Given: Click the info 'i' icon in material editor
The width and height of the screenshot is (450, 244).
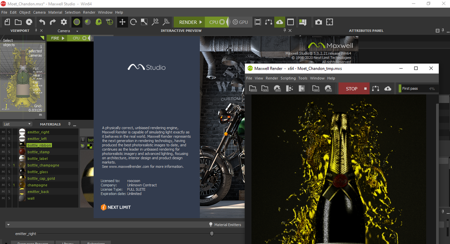Looking at the screenshot, I should tap(83, 140).
